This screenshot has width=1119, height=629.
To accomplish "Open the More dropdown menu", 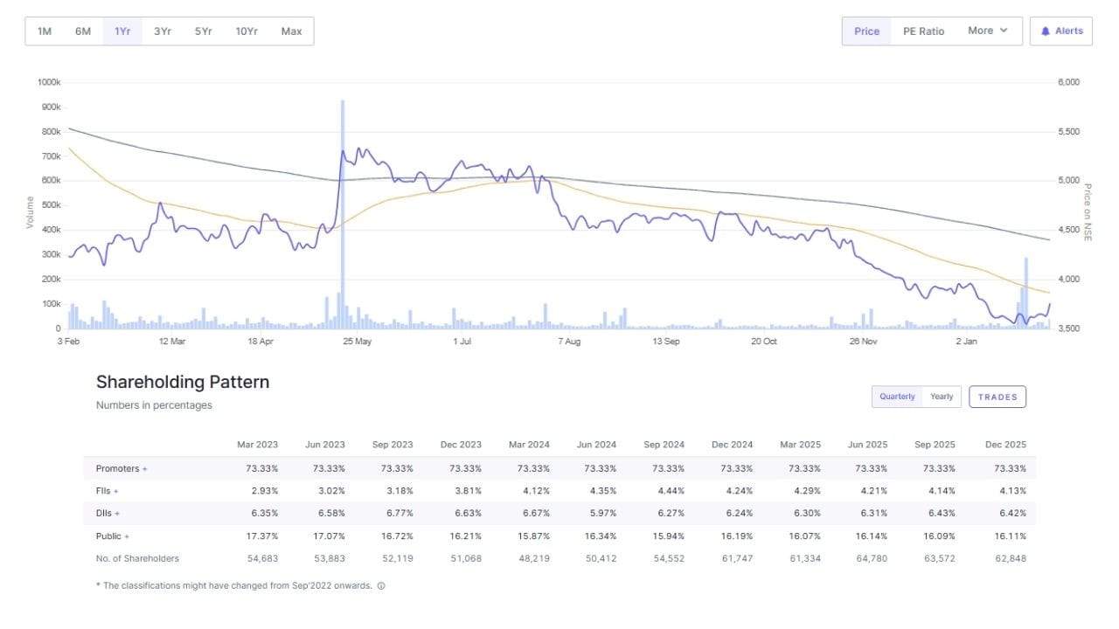I will 988,31.
